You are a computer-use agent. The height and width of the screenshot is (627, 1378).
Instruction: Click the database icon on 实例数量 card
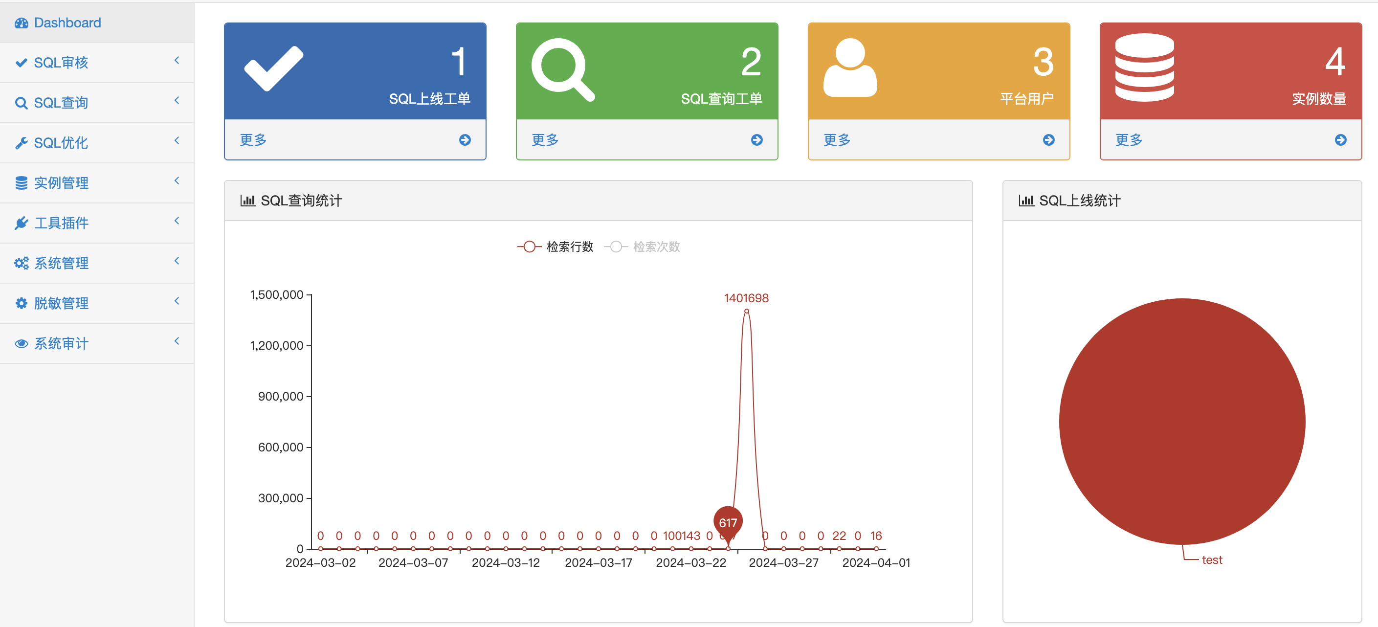coord(1144,67)
